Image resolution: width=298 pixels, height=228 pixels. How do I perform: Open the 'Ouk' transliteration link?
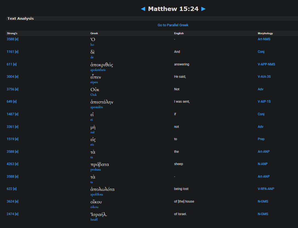click(93, 95)
